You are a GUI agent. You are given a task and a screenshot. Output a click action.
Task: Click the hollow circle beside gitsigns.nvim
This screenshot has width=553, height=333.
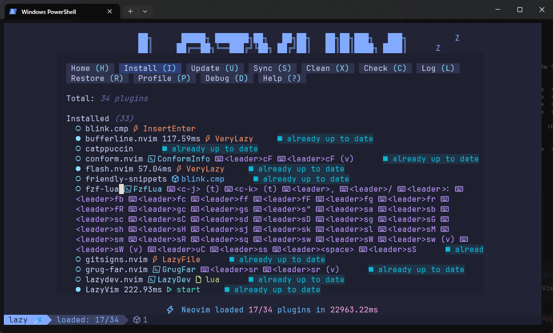coord(78,259)
